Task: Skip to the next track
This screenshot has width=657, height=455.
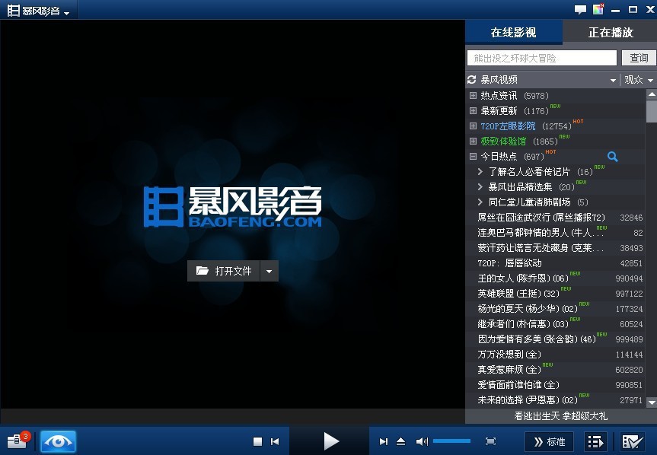Action: coord(384,441)
